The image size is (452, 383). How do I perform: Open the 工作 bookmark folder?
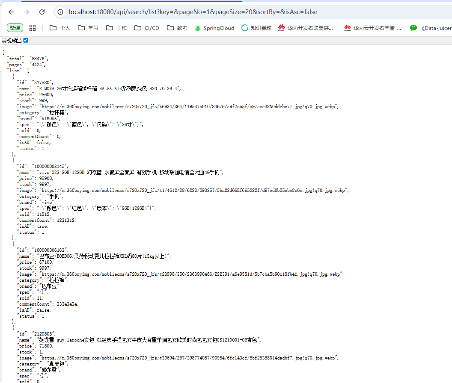(x=116, y=28)
